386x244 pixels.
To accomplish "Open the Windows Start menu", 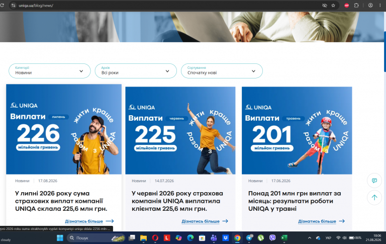I will (60, 238).
